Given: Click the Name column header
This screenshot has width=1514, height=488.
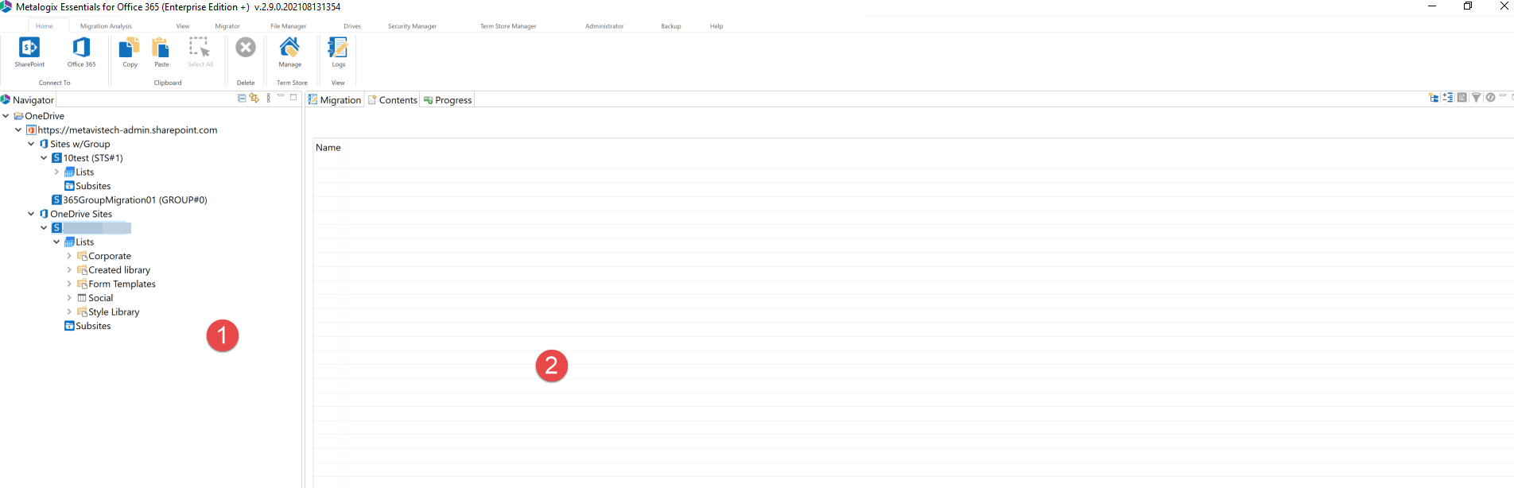Looking at the screenshot, I should [328, 148].
